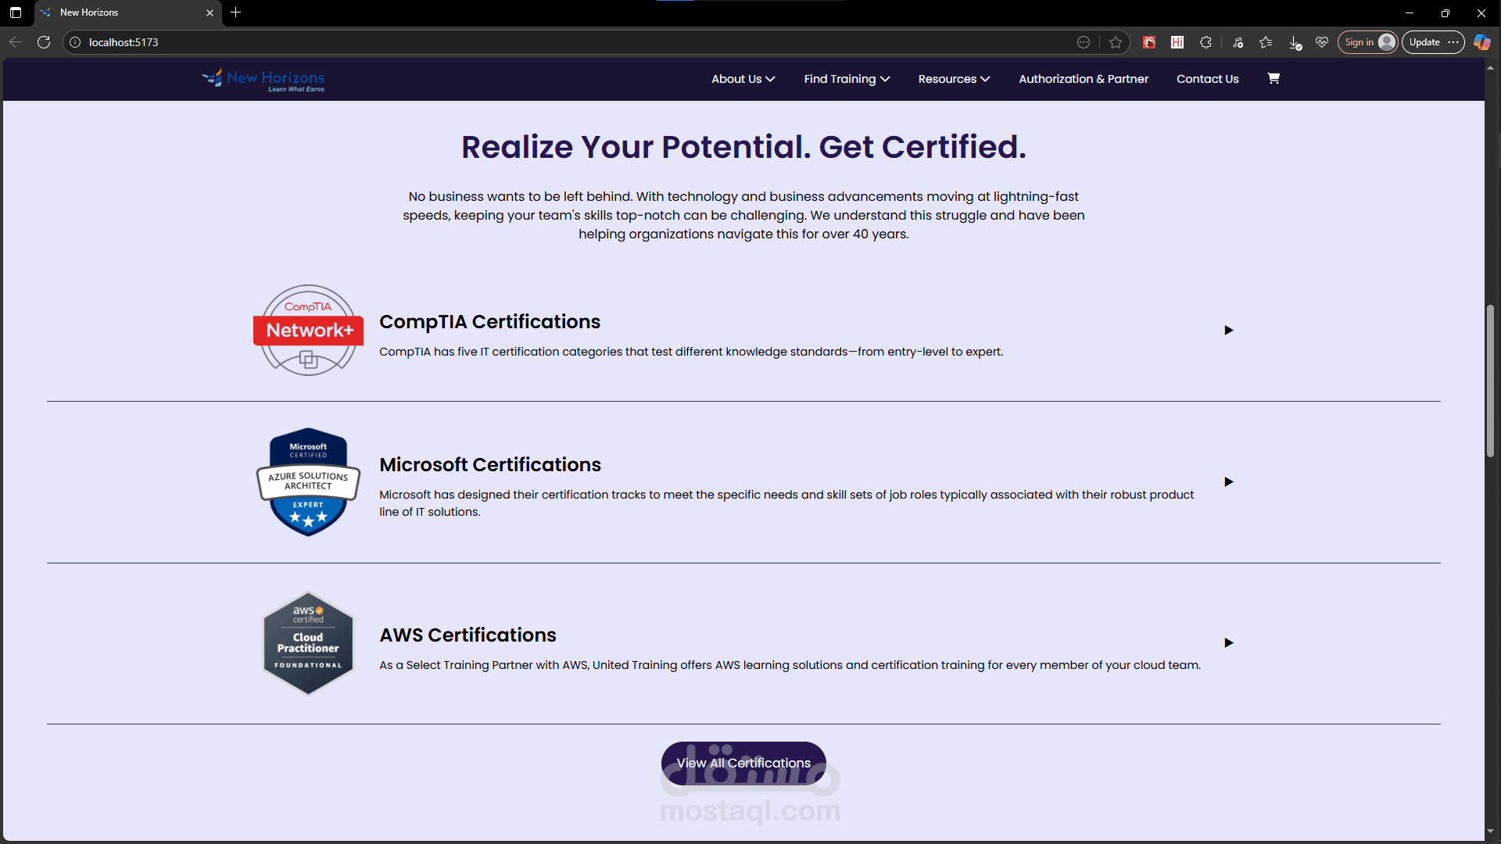Expand Microsoft Certifications arrow
The height and width of the screenshot is (844, 1501).
click(1228, 482)
